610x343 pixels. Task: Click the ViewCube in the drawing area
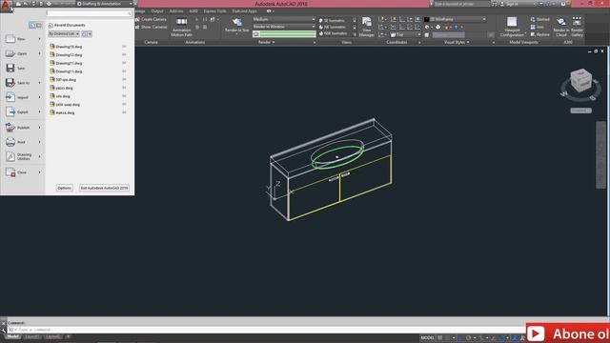point(580,81)
